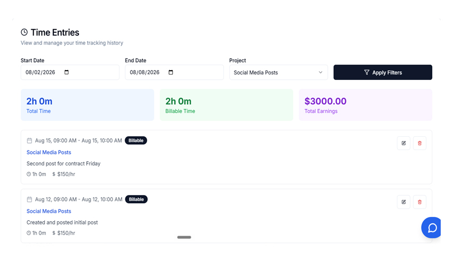This screenshot has height=266, width=453.
Task: Expand the Project dropdown showing Social Media Posts
Action: click(x=279, y=72)
